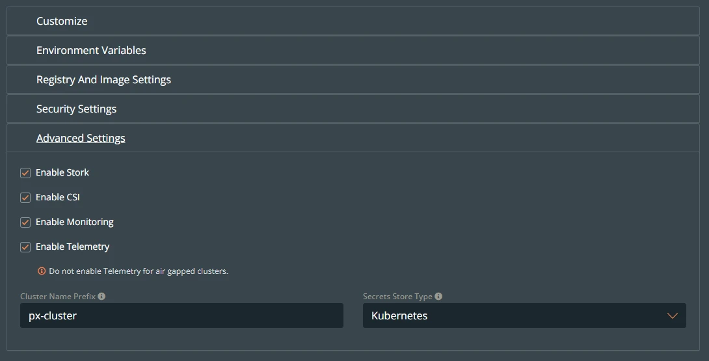Click the Enable CSI label text
Viewport: 709px width, 361px height.
58,197
